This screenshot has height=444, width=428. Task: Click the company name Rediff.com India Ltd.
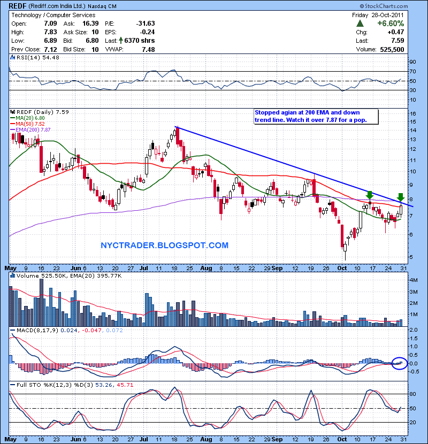(x=57, y=6)
